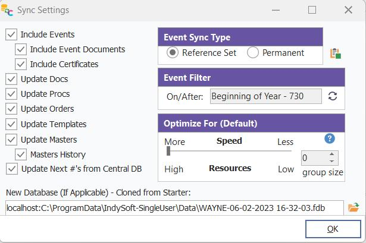Toggle the Update Procs checkbox
The height and width of the screenshot is (243, 366).
pyautogui.click(x=11, y=94)
